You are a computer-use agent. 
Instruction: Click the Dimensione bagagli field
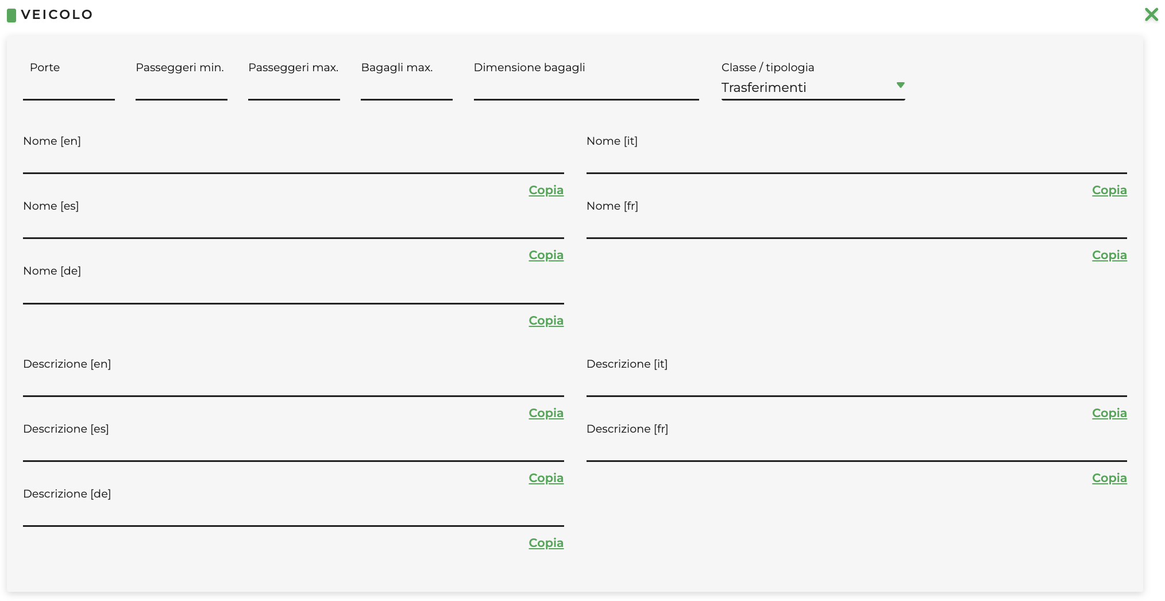(x=586, y=89)
